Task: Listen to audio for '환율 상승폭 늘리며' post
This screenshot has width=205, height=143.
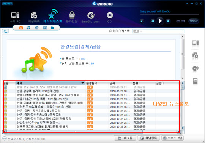Action: (90, 91)
